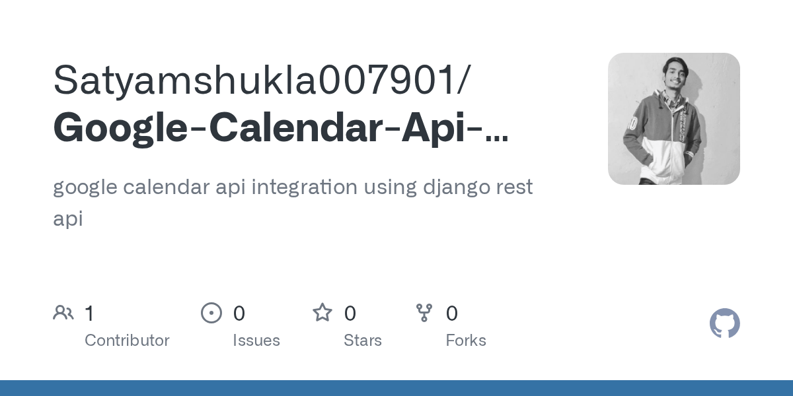Viewport: 793px width, 396px height.
Task: Click the Stars label
Action: (x=363, y=341)
